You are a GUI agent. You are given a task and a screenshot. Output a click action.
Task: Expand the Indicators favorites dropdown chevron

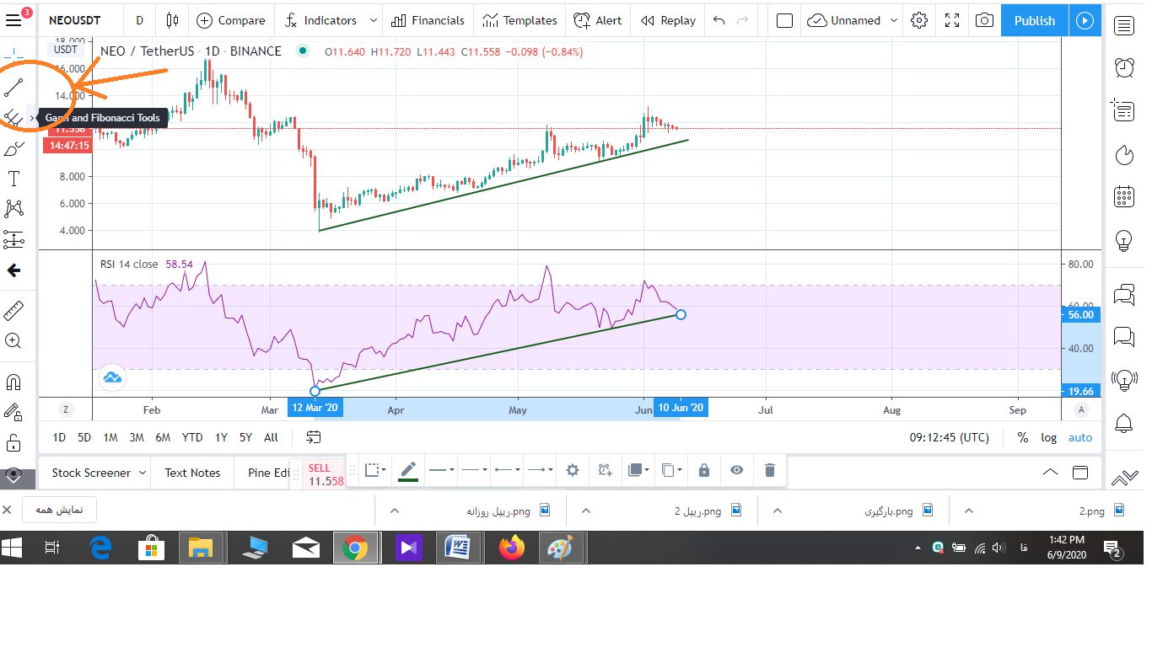(374, 20)
